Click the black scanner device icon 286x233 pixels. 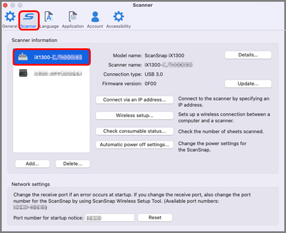tap(23, 73)
